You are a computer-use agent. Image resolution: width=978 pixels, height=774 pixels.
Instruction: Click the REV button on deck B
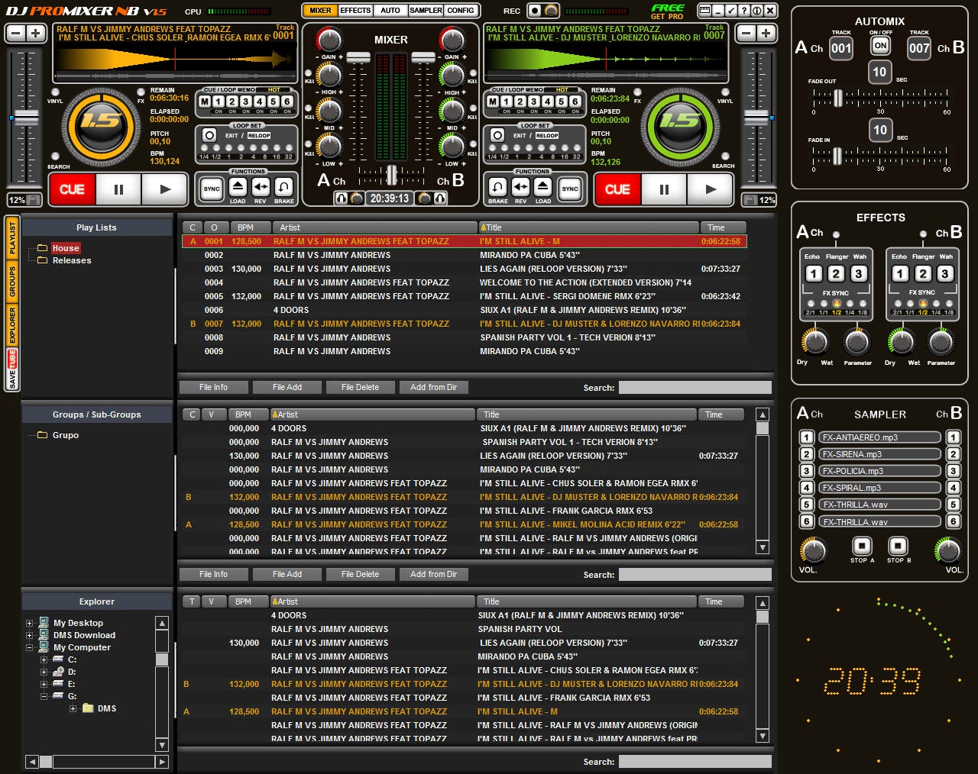pyautogui.click(x=520, y=188)
